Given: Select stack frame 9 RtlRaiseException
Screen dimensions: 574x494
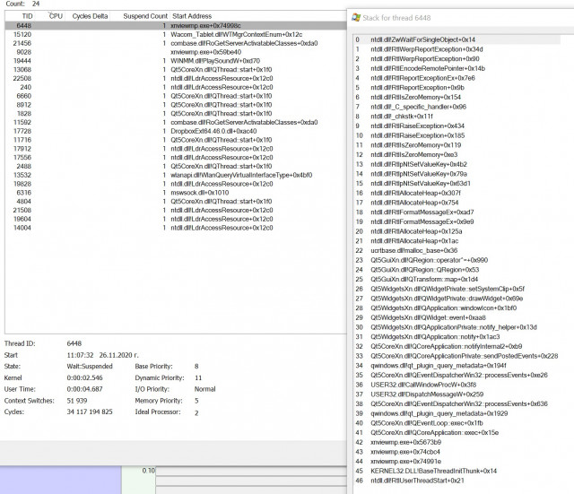Looking at the screenshot, I should coord(457,126).
